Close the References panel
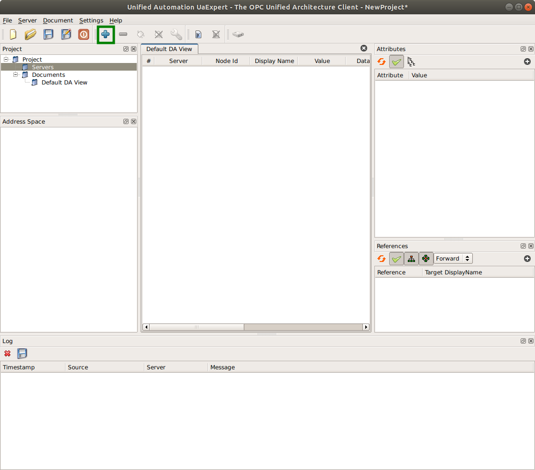This screenshot has width=535, height=470. click(531, 246)
